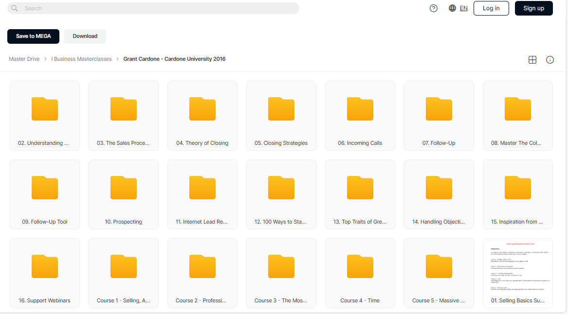Image resolution: width=568 pixels, height=314 pixels.
Task: Open the 09. Follow-Up Tool folder icon
Action: (45, 188)
